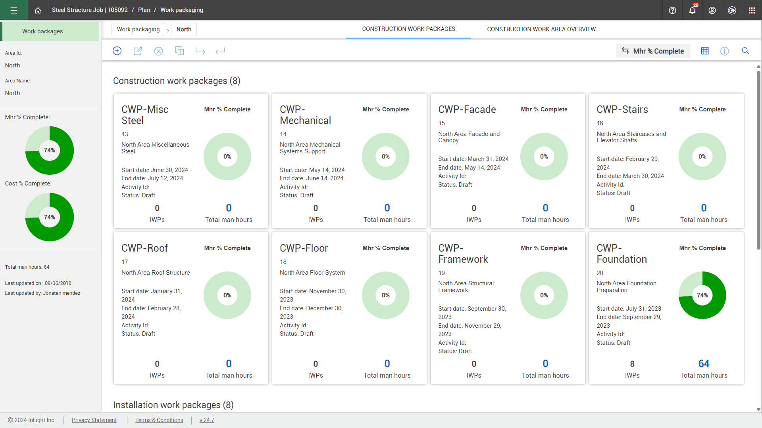Switch to CONSTRUCTION WORK AREA OVERVIEW tab
The image size is (762, 428).
tap(541, 29)
